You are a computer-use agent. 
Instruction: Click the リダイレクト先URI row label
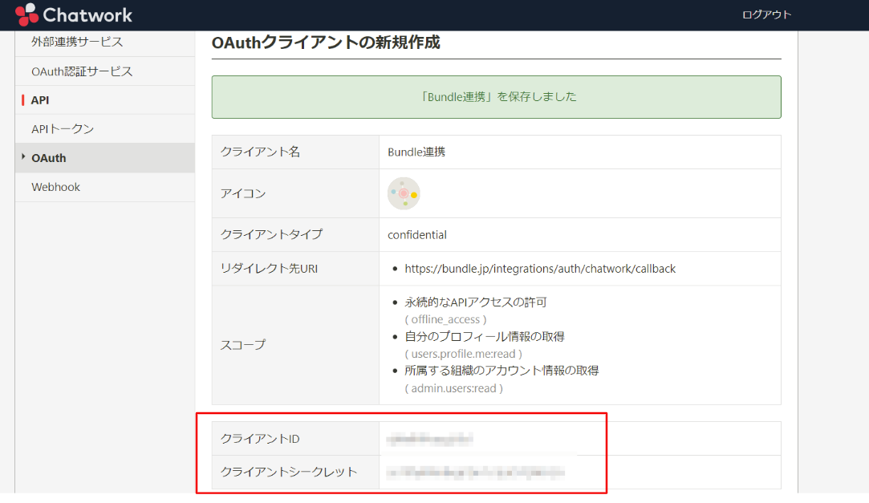[270, 269]
